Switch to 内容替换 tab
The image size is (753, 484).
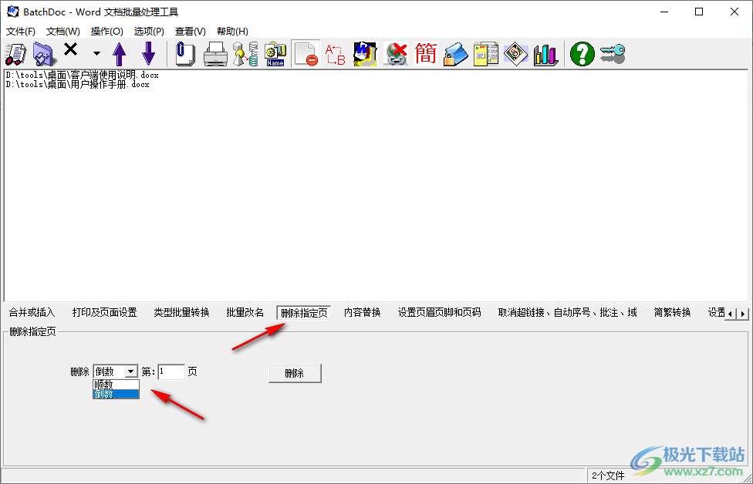(362, 313)
